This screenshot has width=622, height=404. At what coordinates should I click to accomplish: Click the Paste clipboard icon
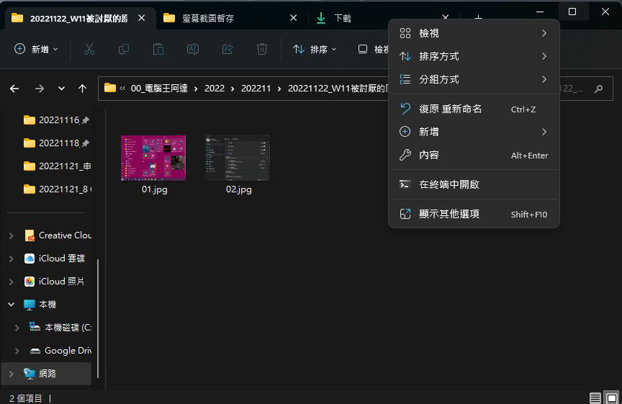click(158, 49)
